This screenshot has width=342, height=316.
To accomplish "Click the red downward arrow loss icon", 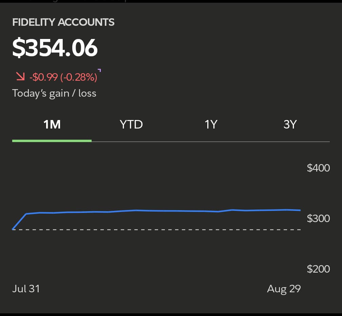I will (x=21, y=77).
